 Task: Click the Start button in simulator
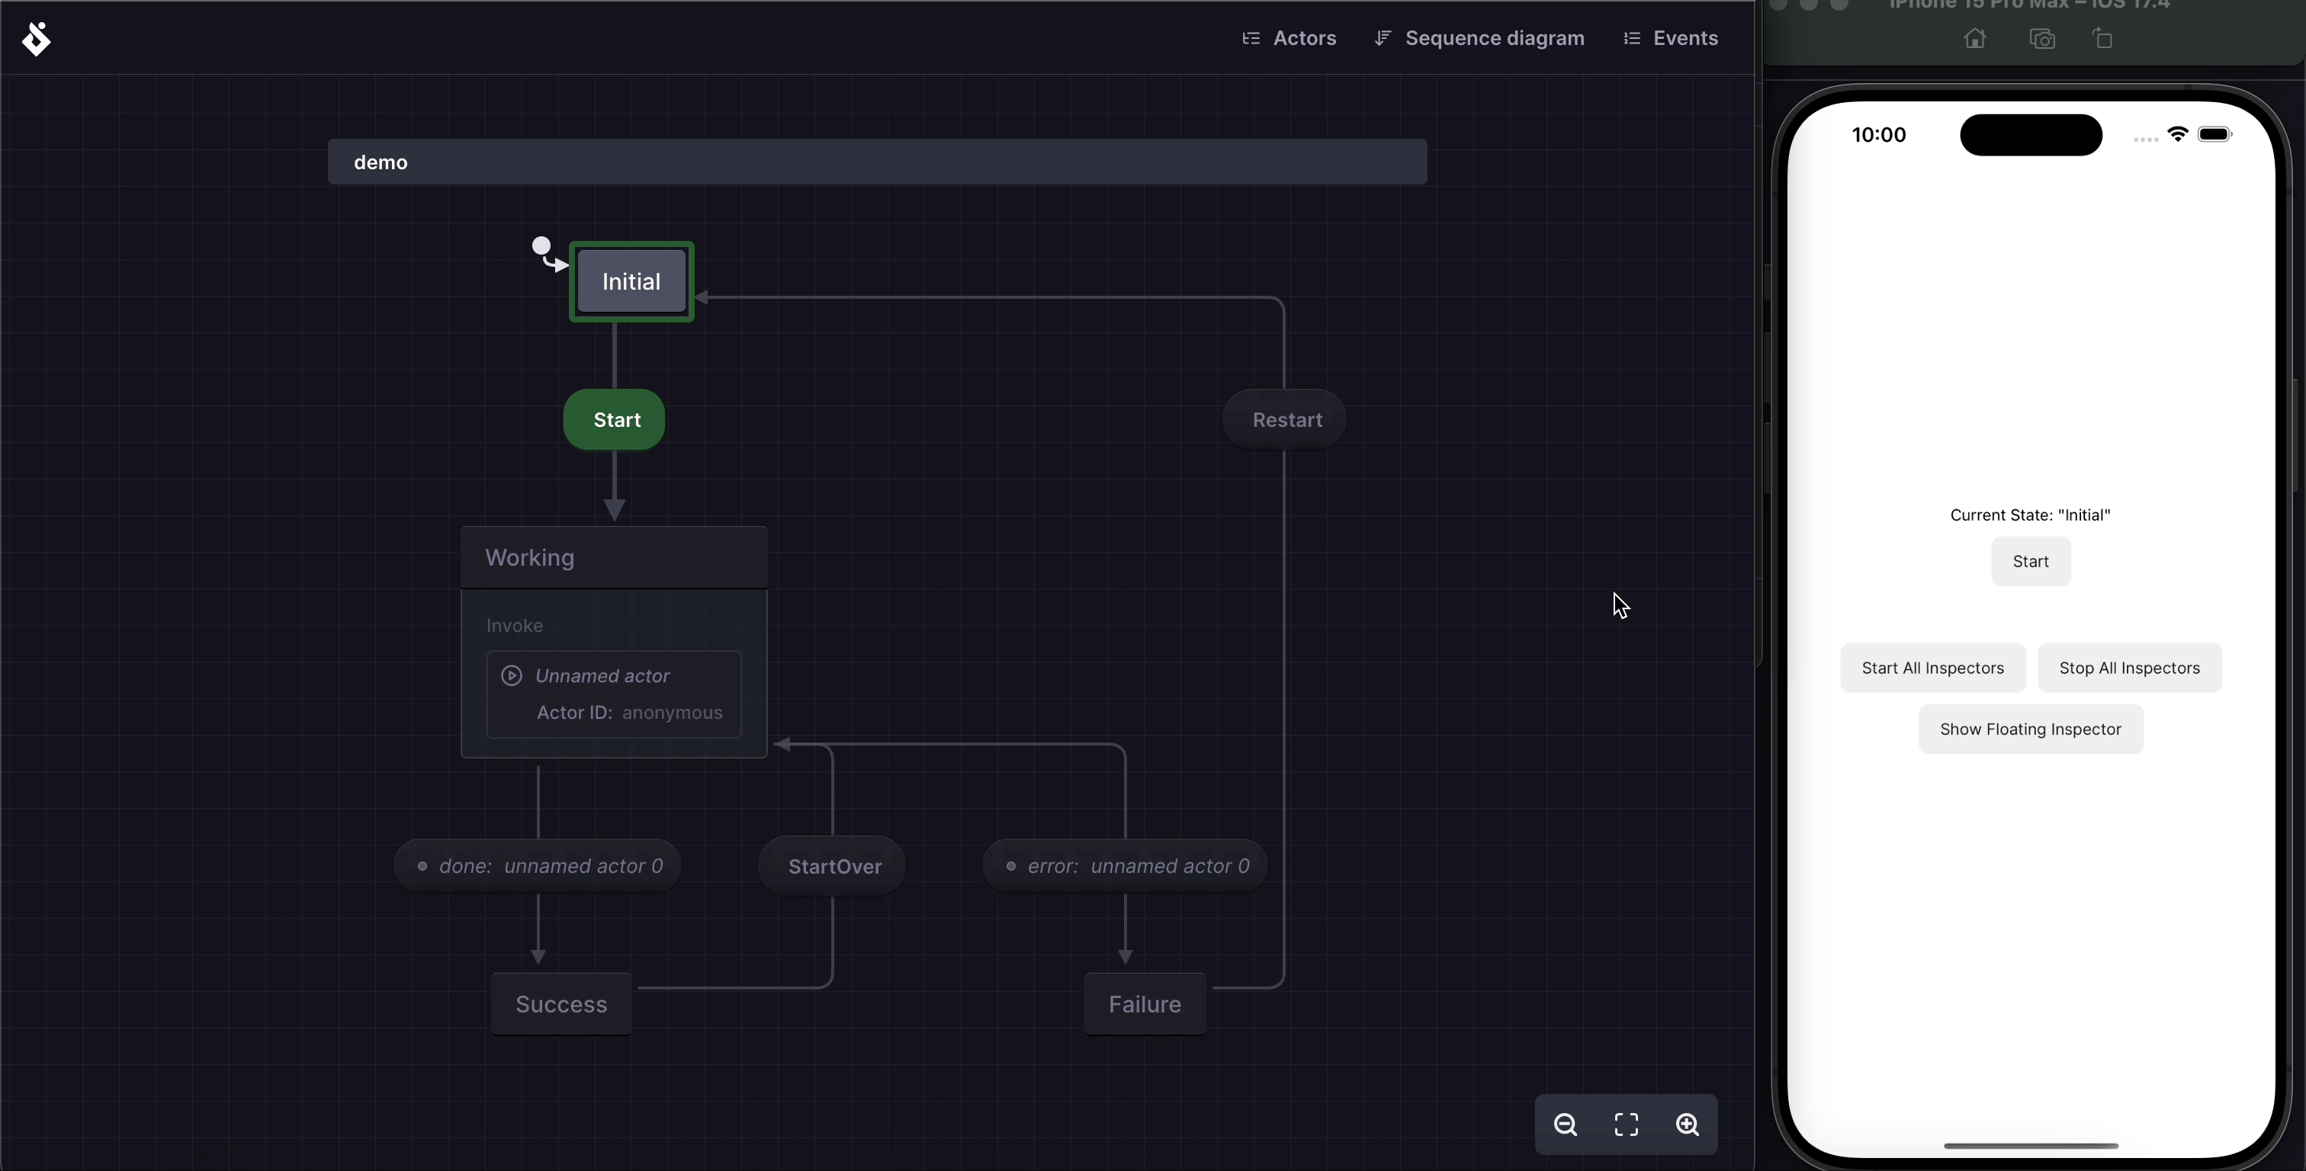tap(2030, 560)
